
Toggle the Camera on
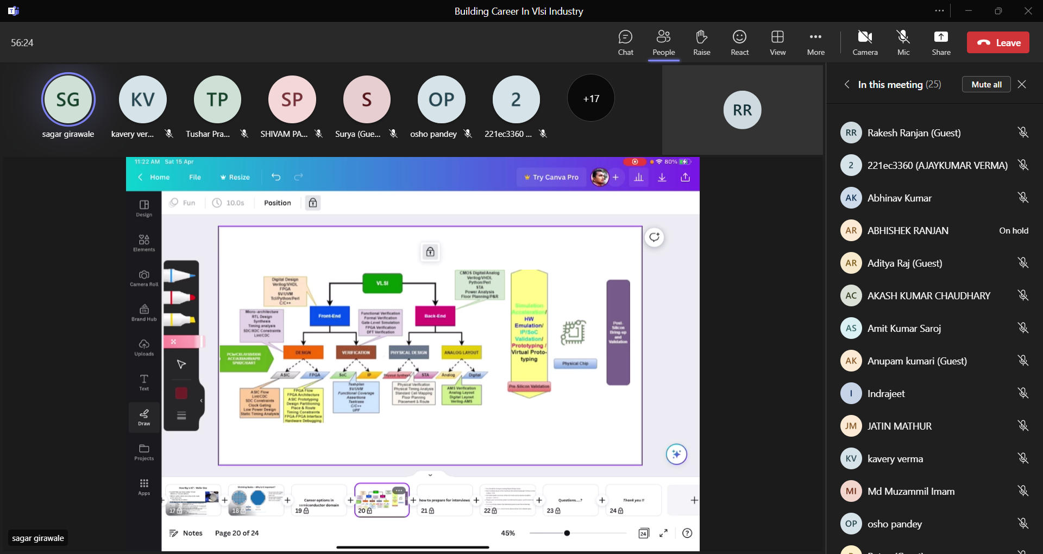pyautogui.click(x=865, y=42)
